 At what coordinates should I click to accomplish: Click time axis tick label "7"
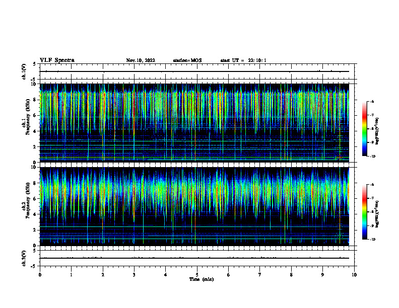click(260, 275)
